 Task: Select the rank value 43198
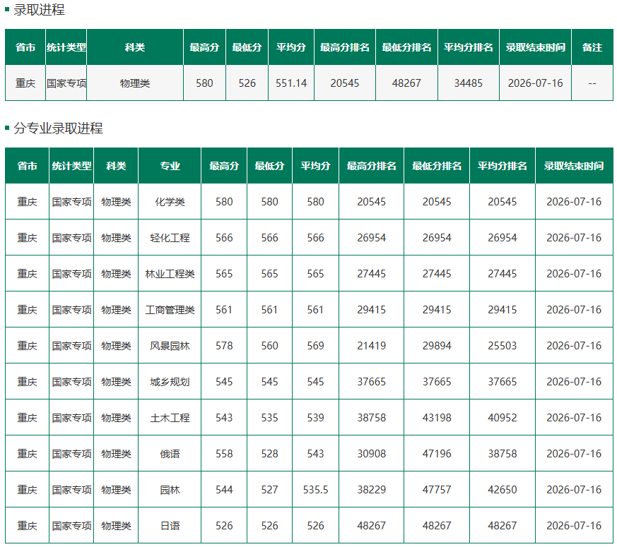click(436, 418)
